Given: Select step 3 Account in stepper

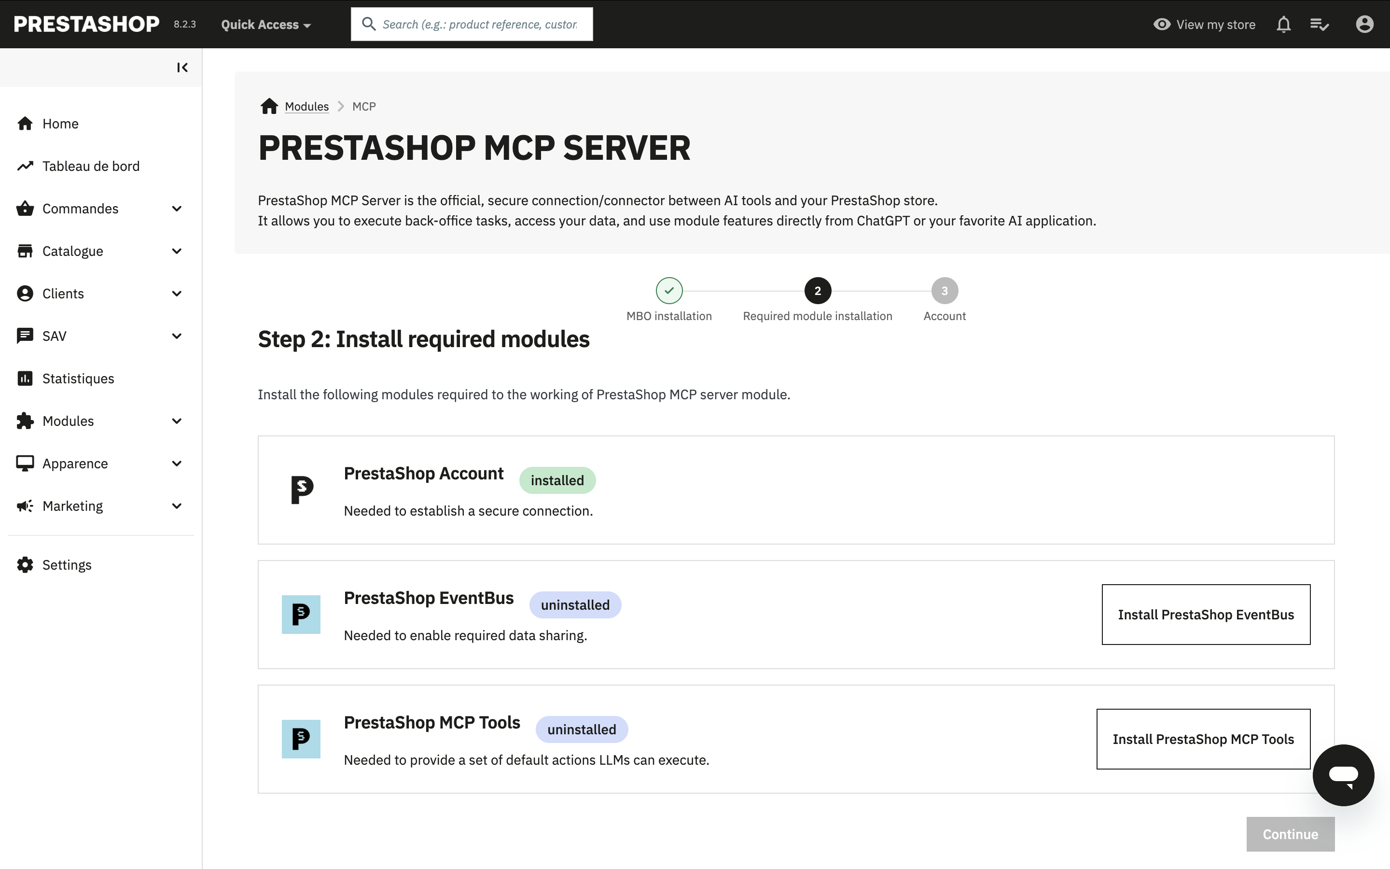Looking at the screenshot, I should point(944,291).
